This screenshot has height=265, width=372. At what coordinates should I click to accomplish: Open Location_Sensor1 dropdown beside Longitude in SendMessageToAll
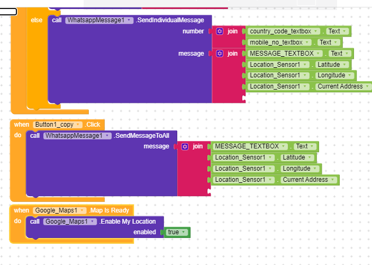(x=243, y=169)
